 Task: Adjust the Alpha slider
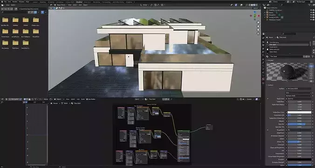coord(299,165)
